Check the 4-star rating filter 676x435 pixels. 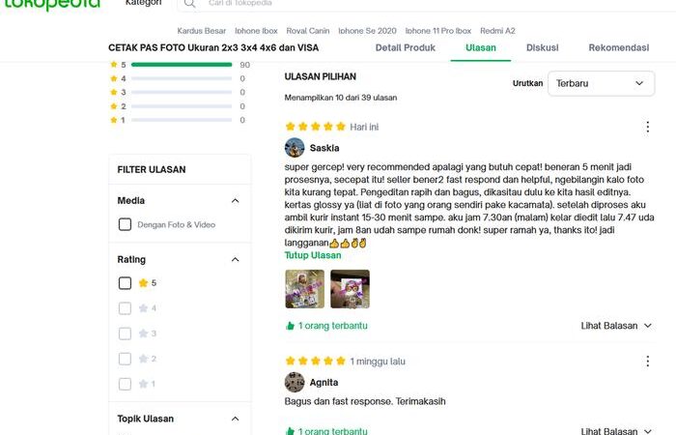tap(125, 308)
